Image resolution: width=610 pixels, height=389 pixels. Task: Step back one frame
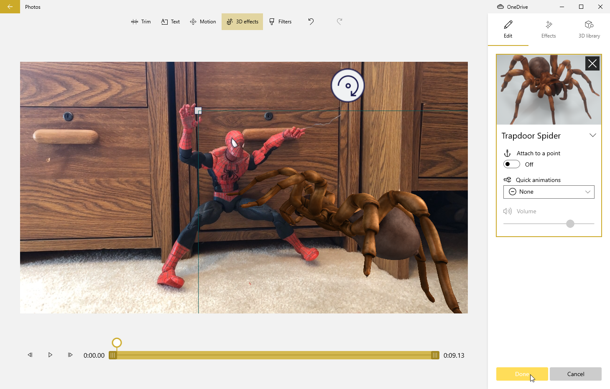30,355
